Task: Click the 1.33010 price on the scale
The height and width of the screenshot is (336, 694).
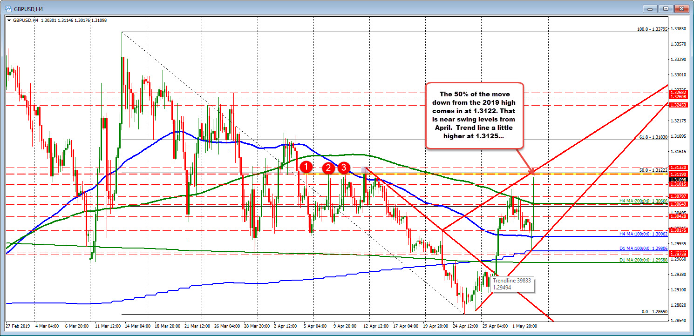Action: (x=679, y=74)
